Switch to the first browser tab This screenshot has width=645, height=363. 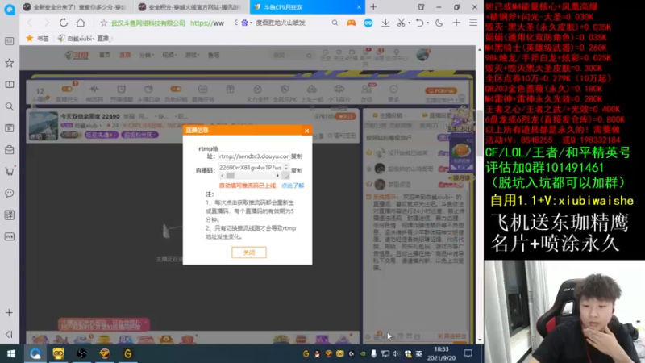(x=76, y=7)
